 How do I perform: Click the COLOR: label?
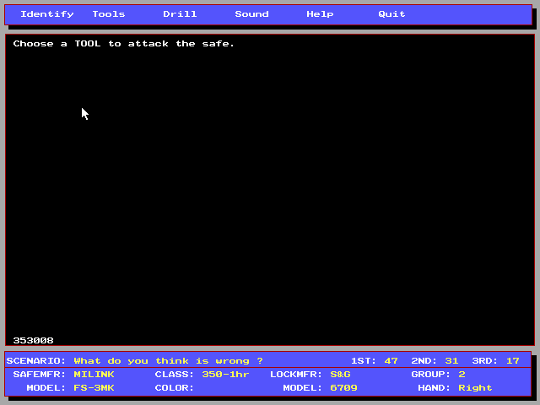click(x=175, y=388)
